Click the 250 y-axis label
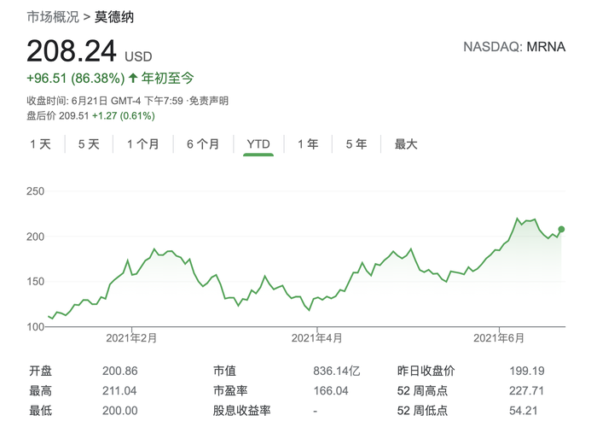597x427 pixels. pos(36,191)
